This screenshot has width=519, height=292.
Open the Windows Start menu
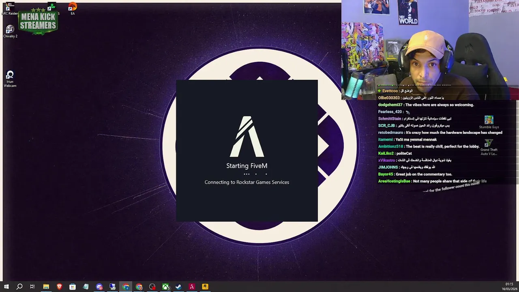(6, 287)
